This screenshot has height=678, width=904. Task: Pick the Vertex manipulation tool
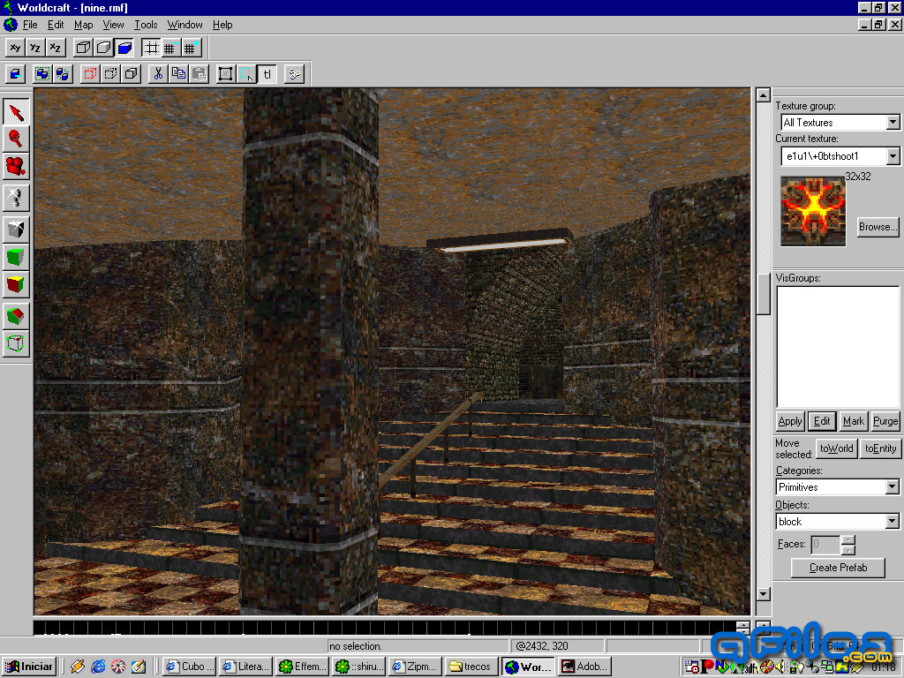pos(16,343)
